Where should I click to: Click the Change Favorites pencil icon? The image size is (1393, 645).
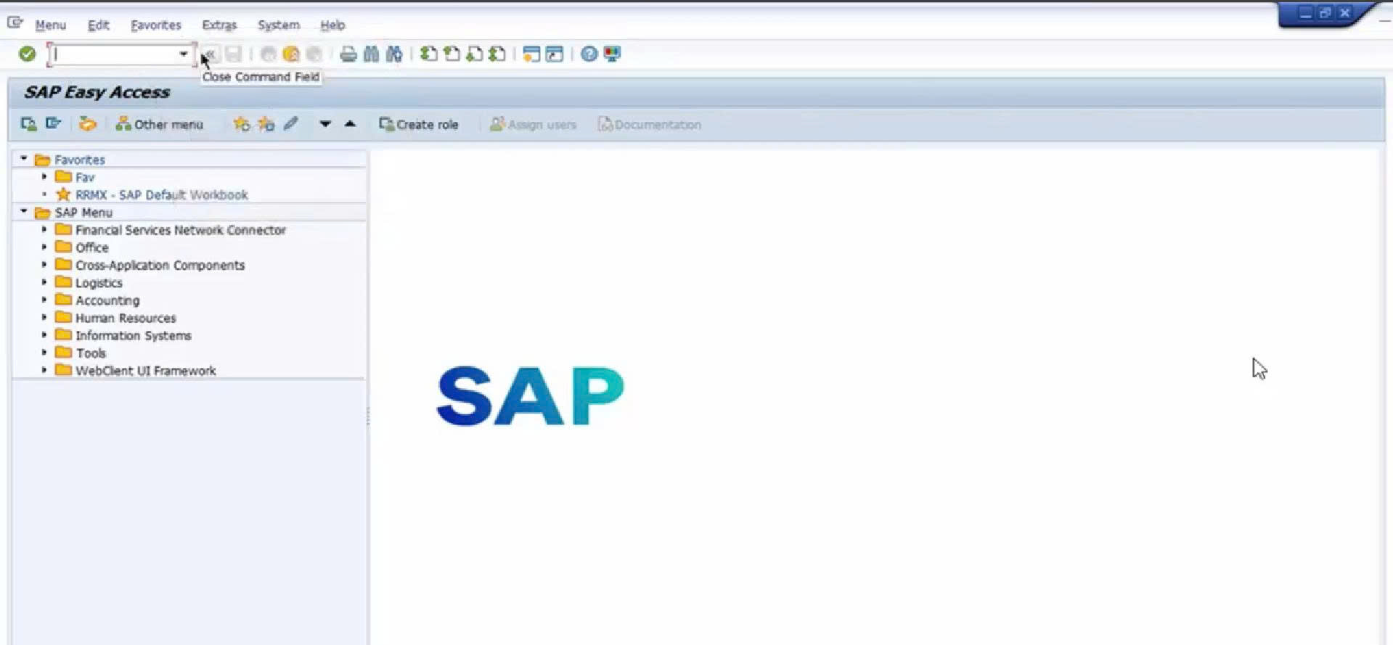290,124
